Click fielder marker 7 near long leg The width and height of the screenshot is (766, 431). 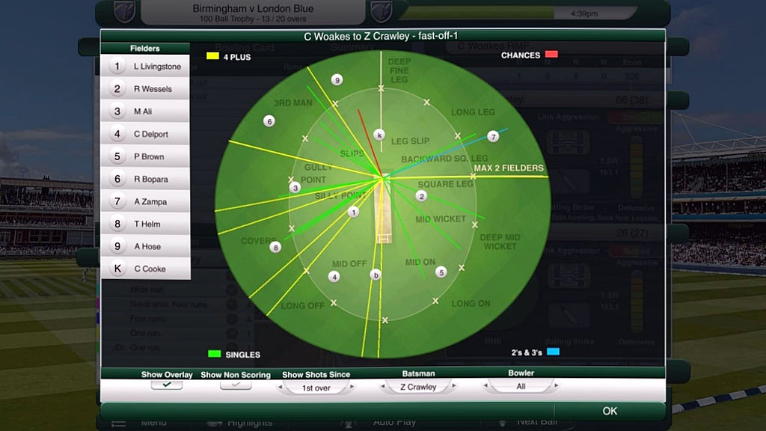click(x=493, y=136)
